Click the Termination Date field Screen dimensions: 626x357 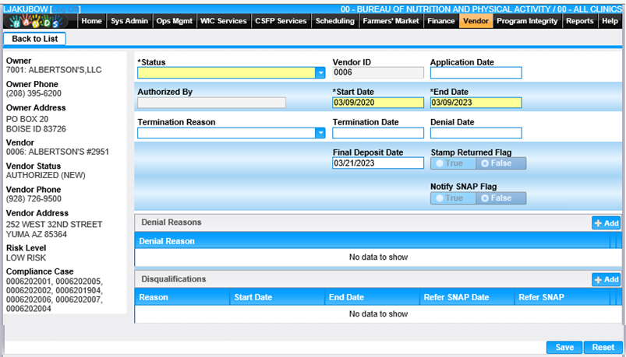tap(378, 133)
